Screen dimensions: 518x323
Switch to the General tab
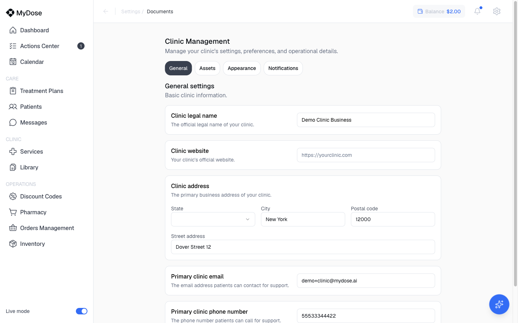click(178, 68)
